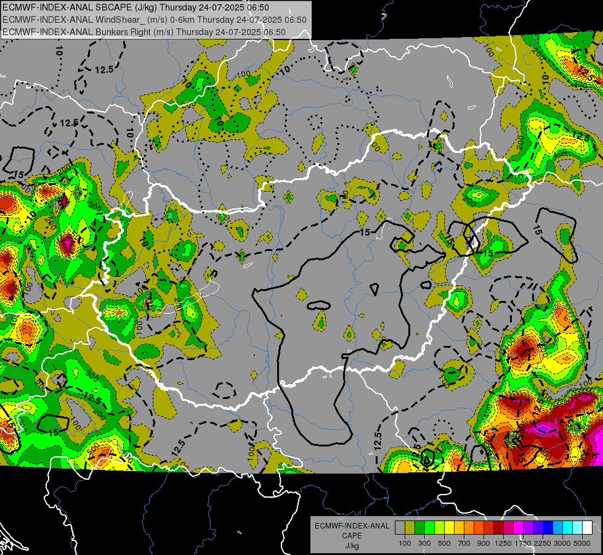
Task: Select the olive legend color swatch
Action: tap(410, 528)
